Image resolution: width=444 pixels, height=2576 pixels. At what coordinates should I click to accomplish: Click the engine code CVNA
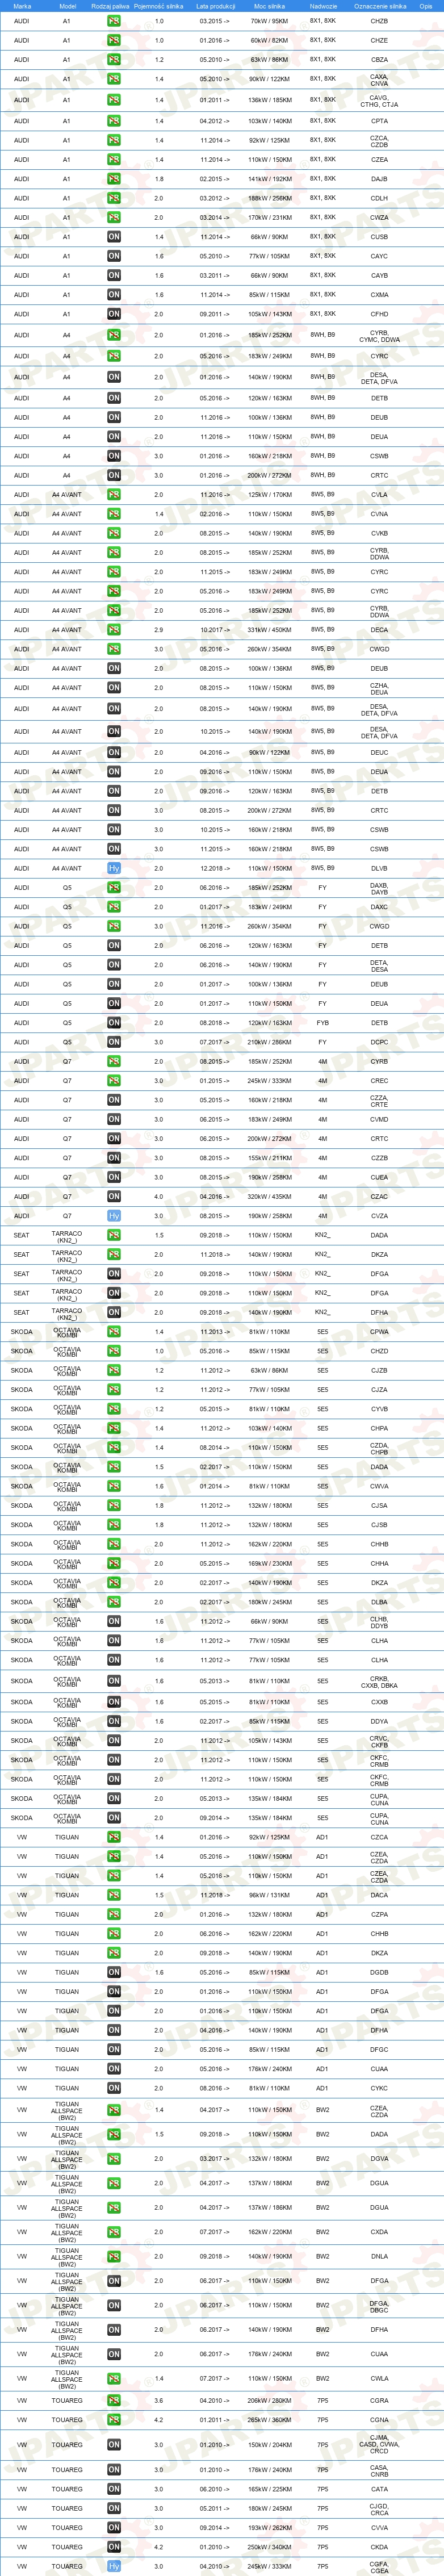tap(379, 514)
